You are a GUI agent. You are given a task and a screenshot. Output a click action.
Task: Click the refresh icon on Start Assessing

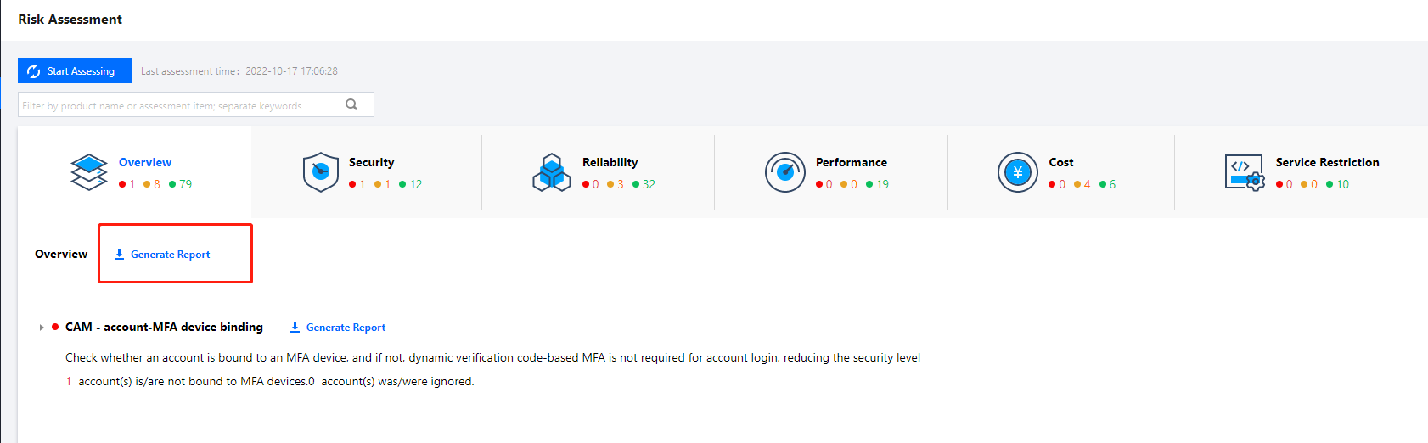(34, 71)
